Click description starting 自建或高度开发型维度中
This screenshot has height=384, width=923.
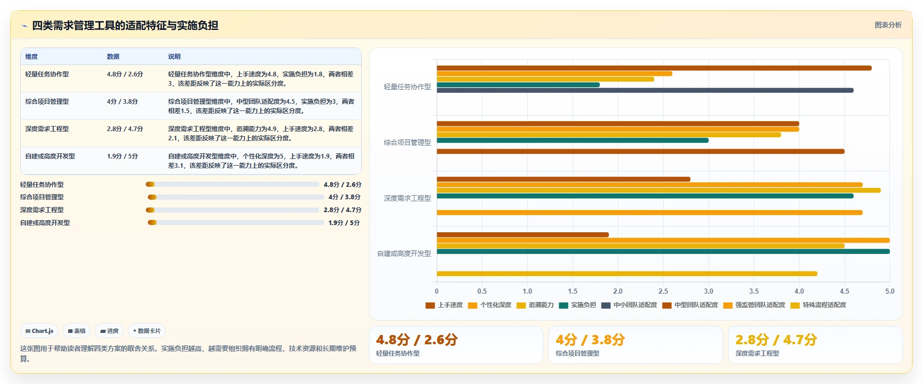(x=261, y=161)
